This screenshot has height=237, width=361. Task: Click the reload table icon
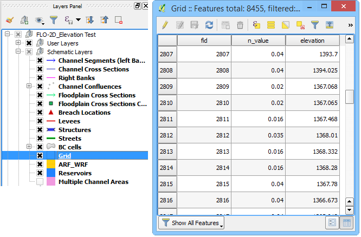tap(209, 25)
